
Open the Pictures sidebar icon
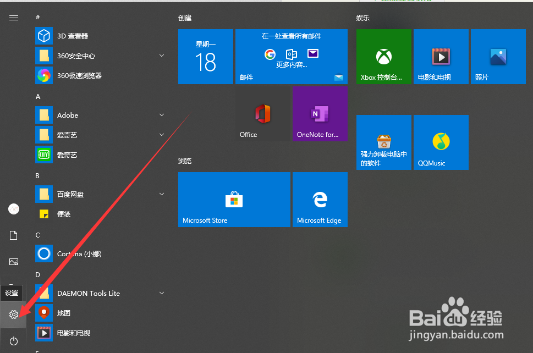[14, 262]
